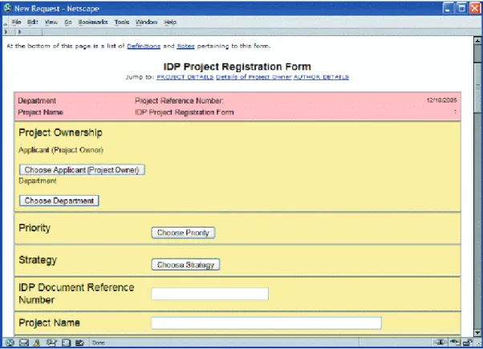Close the Netscape window
This screenshot has height=349, width=483.
[475, 8]
